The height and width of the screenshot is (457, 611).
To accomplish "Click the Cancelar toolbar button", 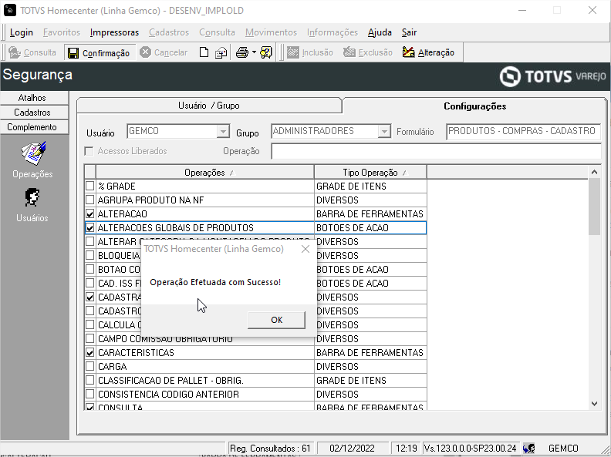I will click(x=164, y=52).
